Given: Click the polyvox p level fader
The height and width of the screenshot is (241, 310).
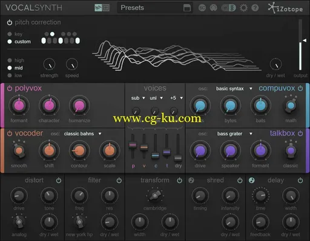Looking at the screenshot, I should coord(133,145).
